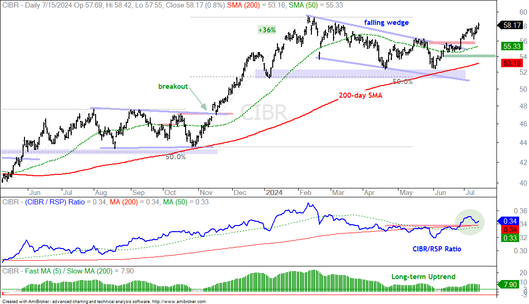The height and width of the screenshot is (304, 529).
Task: Click the 'CIBR/RSP Ratio' blue label
Action: [x=437, y=249]
